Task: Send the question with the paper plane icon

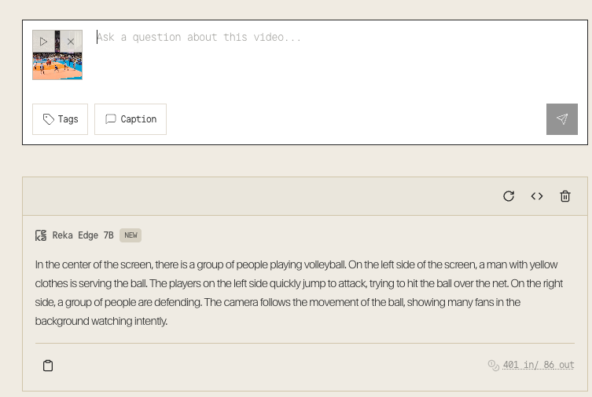Action: point(562,119)
